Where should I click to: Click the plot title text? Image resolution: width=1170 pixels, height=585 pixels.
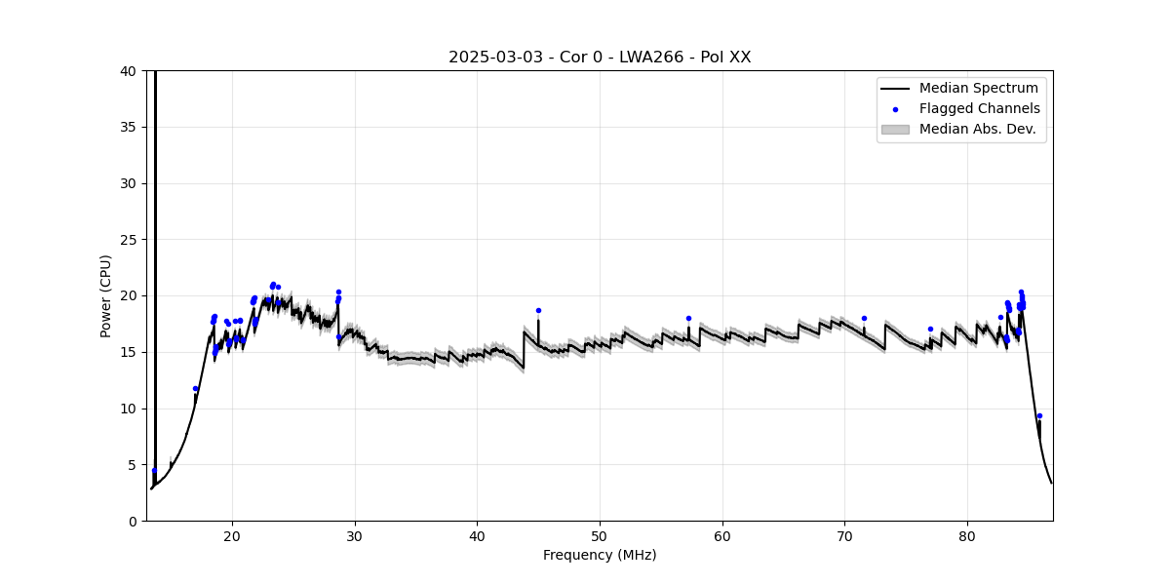(x=600, y=58)
